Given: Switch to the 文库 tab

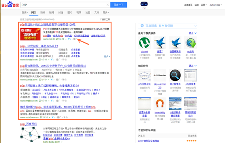Looking at the screenshot, I should click(x=96, y=13).
